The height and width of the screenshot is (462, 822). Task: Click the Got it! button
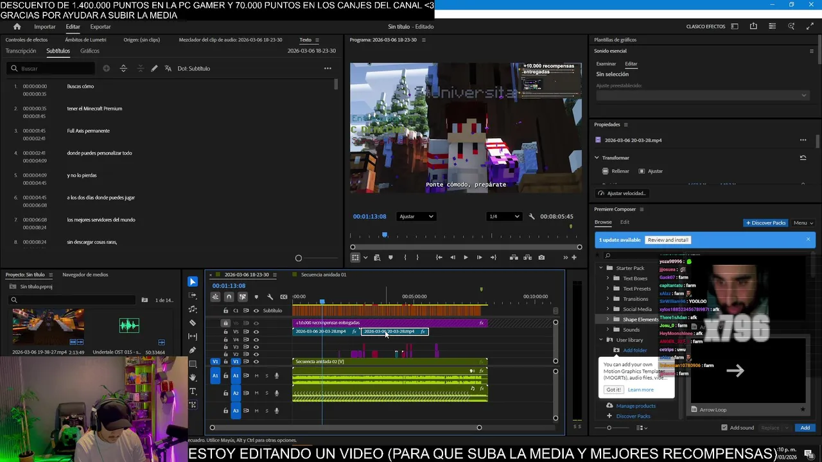613,389
